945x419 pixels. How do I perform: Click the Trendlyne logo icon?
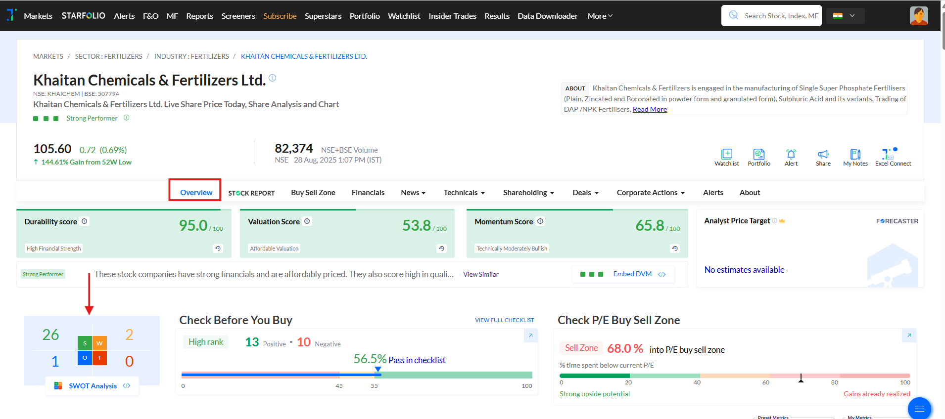coord(11,15)
